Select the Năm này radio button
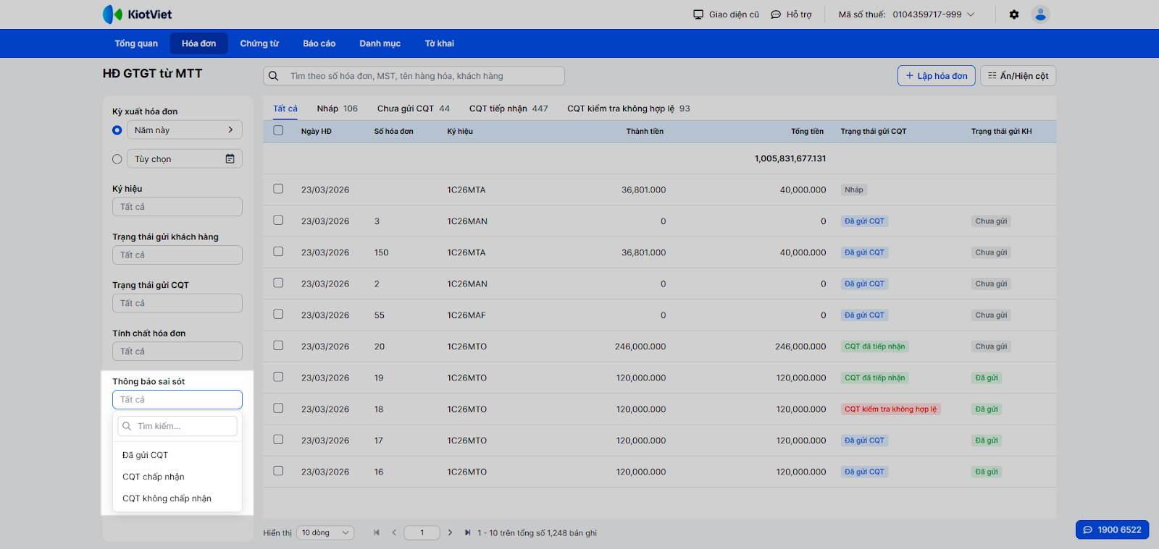The height and width of the screenshot is (549, 1159). pyautogui.click(x=117, y=130)
